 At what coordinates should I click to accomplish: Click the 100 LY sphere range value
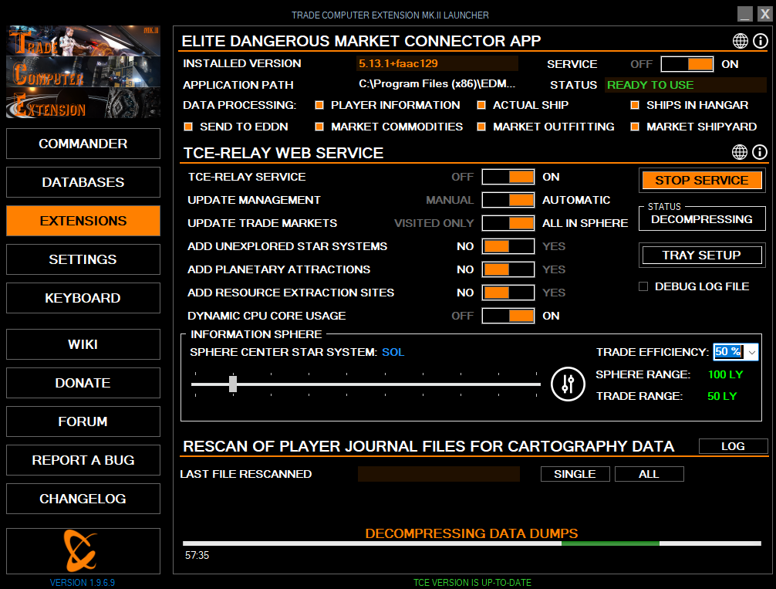pyautogui.click(x=726, y=374)
